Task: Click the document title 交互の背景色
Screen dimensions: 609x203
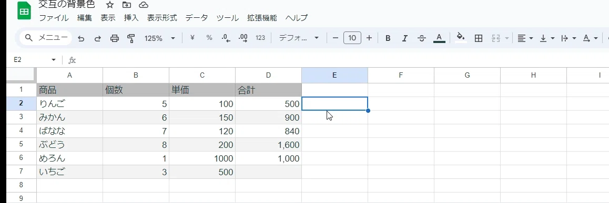Action: pyautogui.click(x=66, y=5)
